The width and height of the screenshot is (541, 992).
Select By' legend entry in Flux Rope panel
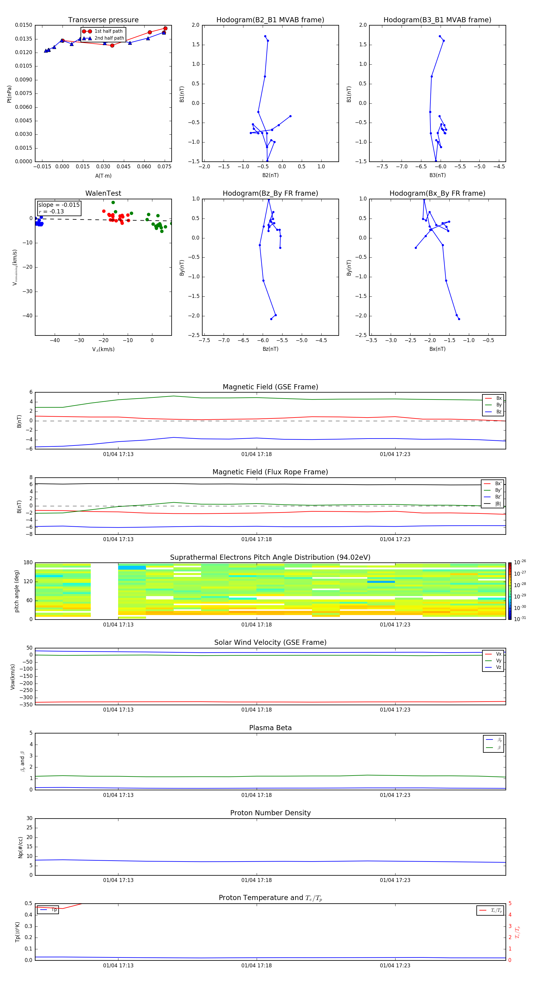(x=493, y=490)
